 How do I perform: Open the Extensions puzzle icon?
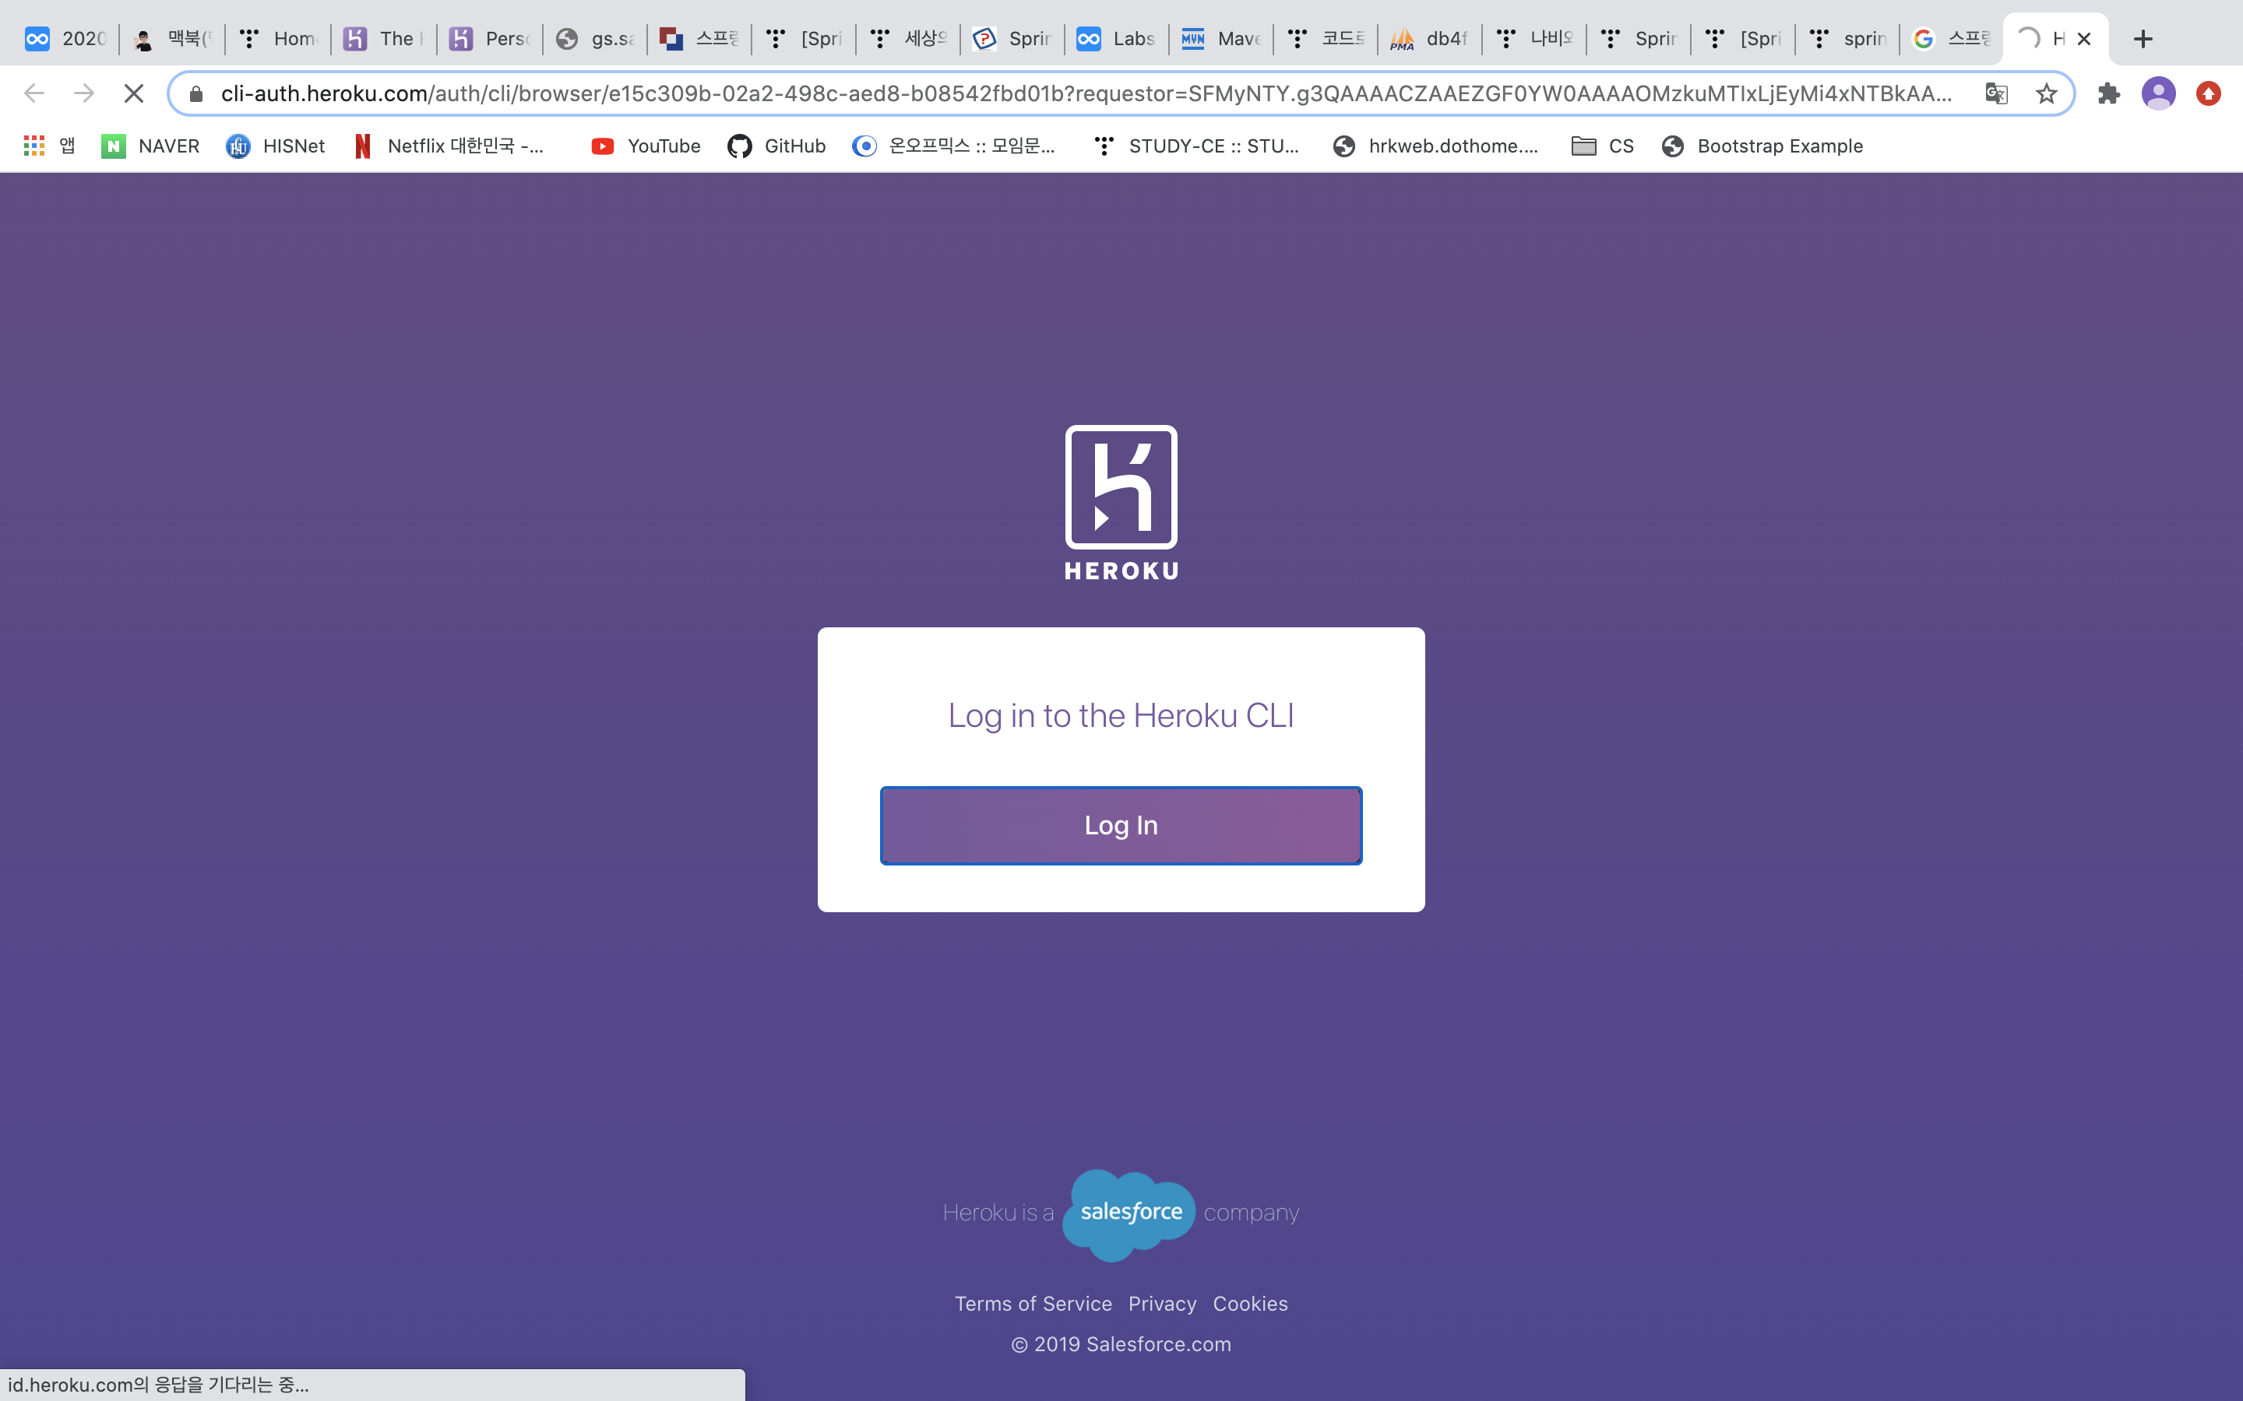[x=2108, y=93]
